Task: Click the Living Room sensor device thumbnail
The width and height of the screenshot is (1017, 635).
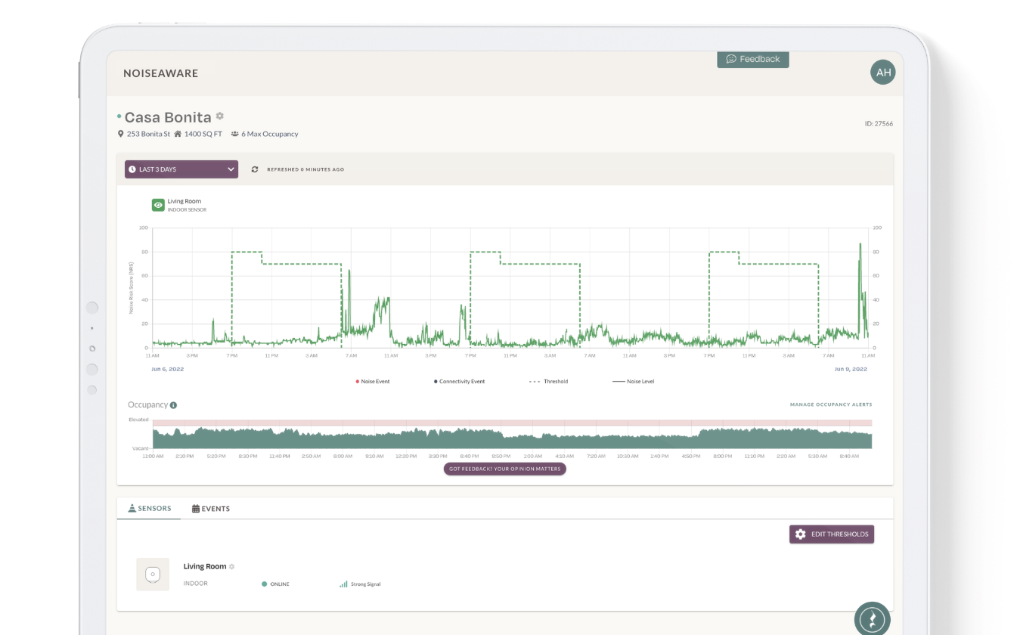Action: point(153,575)
